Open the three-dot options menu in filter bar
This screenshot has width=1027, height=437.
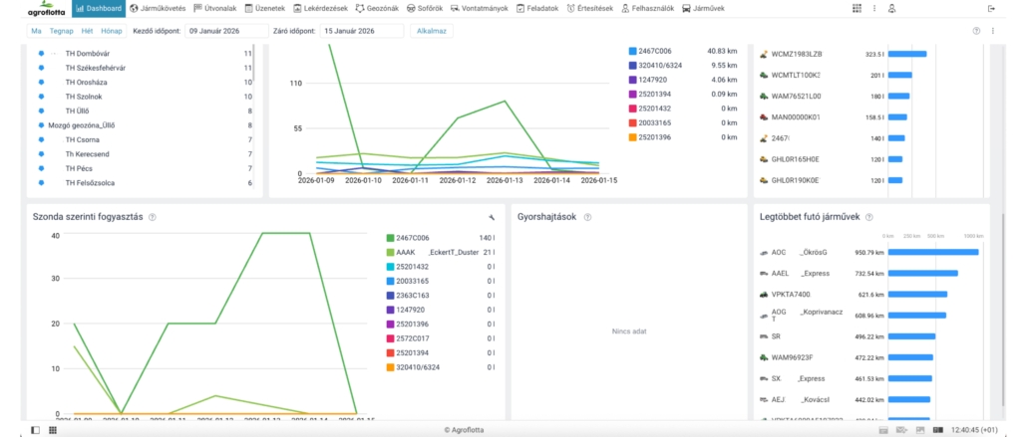click(x=993, y=31)
